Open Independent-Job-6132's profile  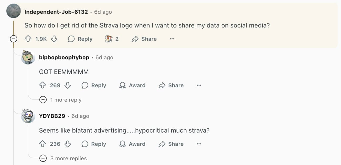(x=56, y=12)
